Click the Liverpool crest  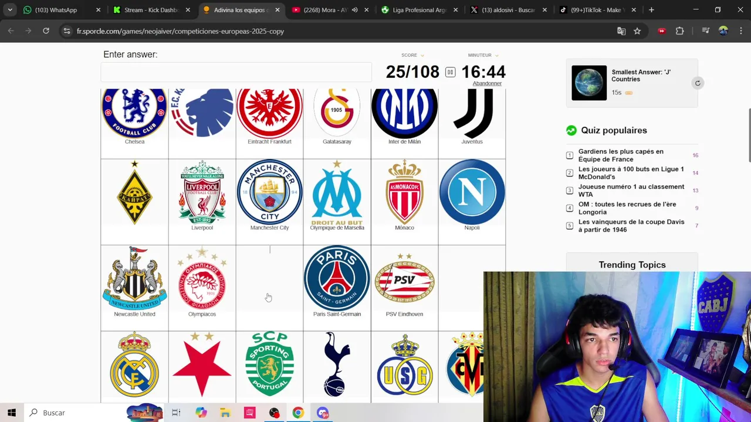tap(202, 192)
